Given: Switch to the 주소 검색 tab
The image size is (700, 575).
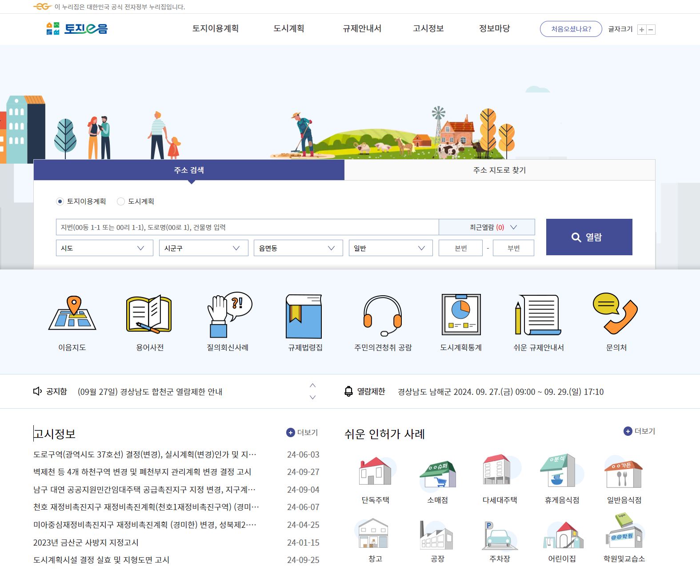Looking at the screenshot, I should pyautogui.click(x=189, y=170).
